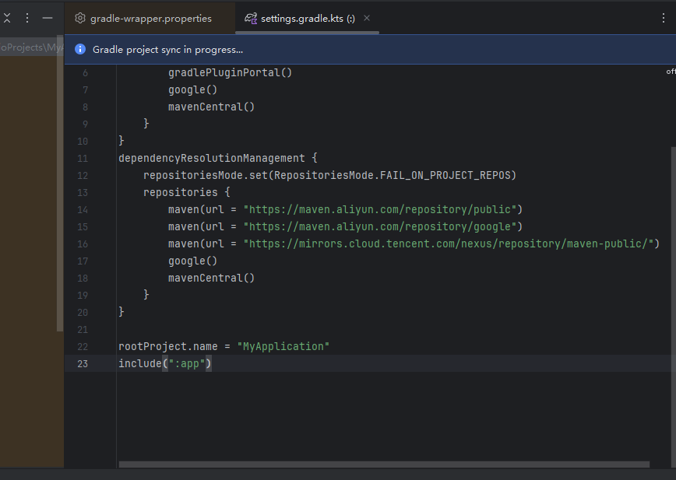Close the settings.gradle.kts tab
Screen dimensions: 676x480
[367, 18]
